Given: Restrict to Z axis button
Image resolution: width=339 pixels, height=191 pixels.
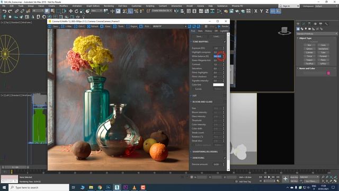Looking at the screenshot, I should coord(267,11).
